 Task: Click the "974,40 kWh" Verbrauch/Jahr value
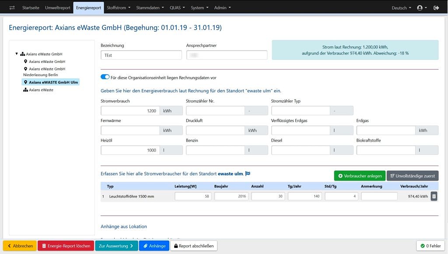click(418, 196)
